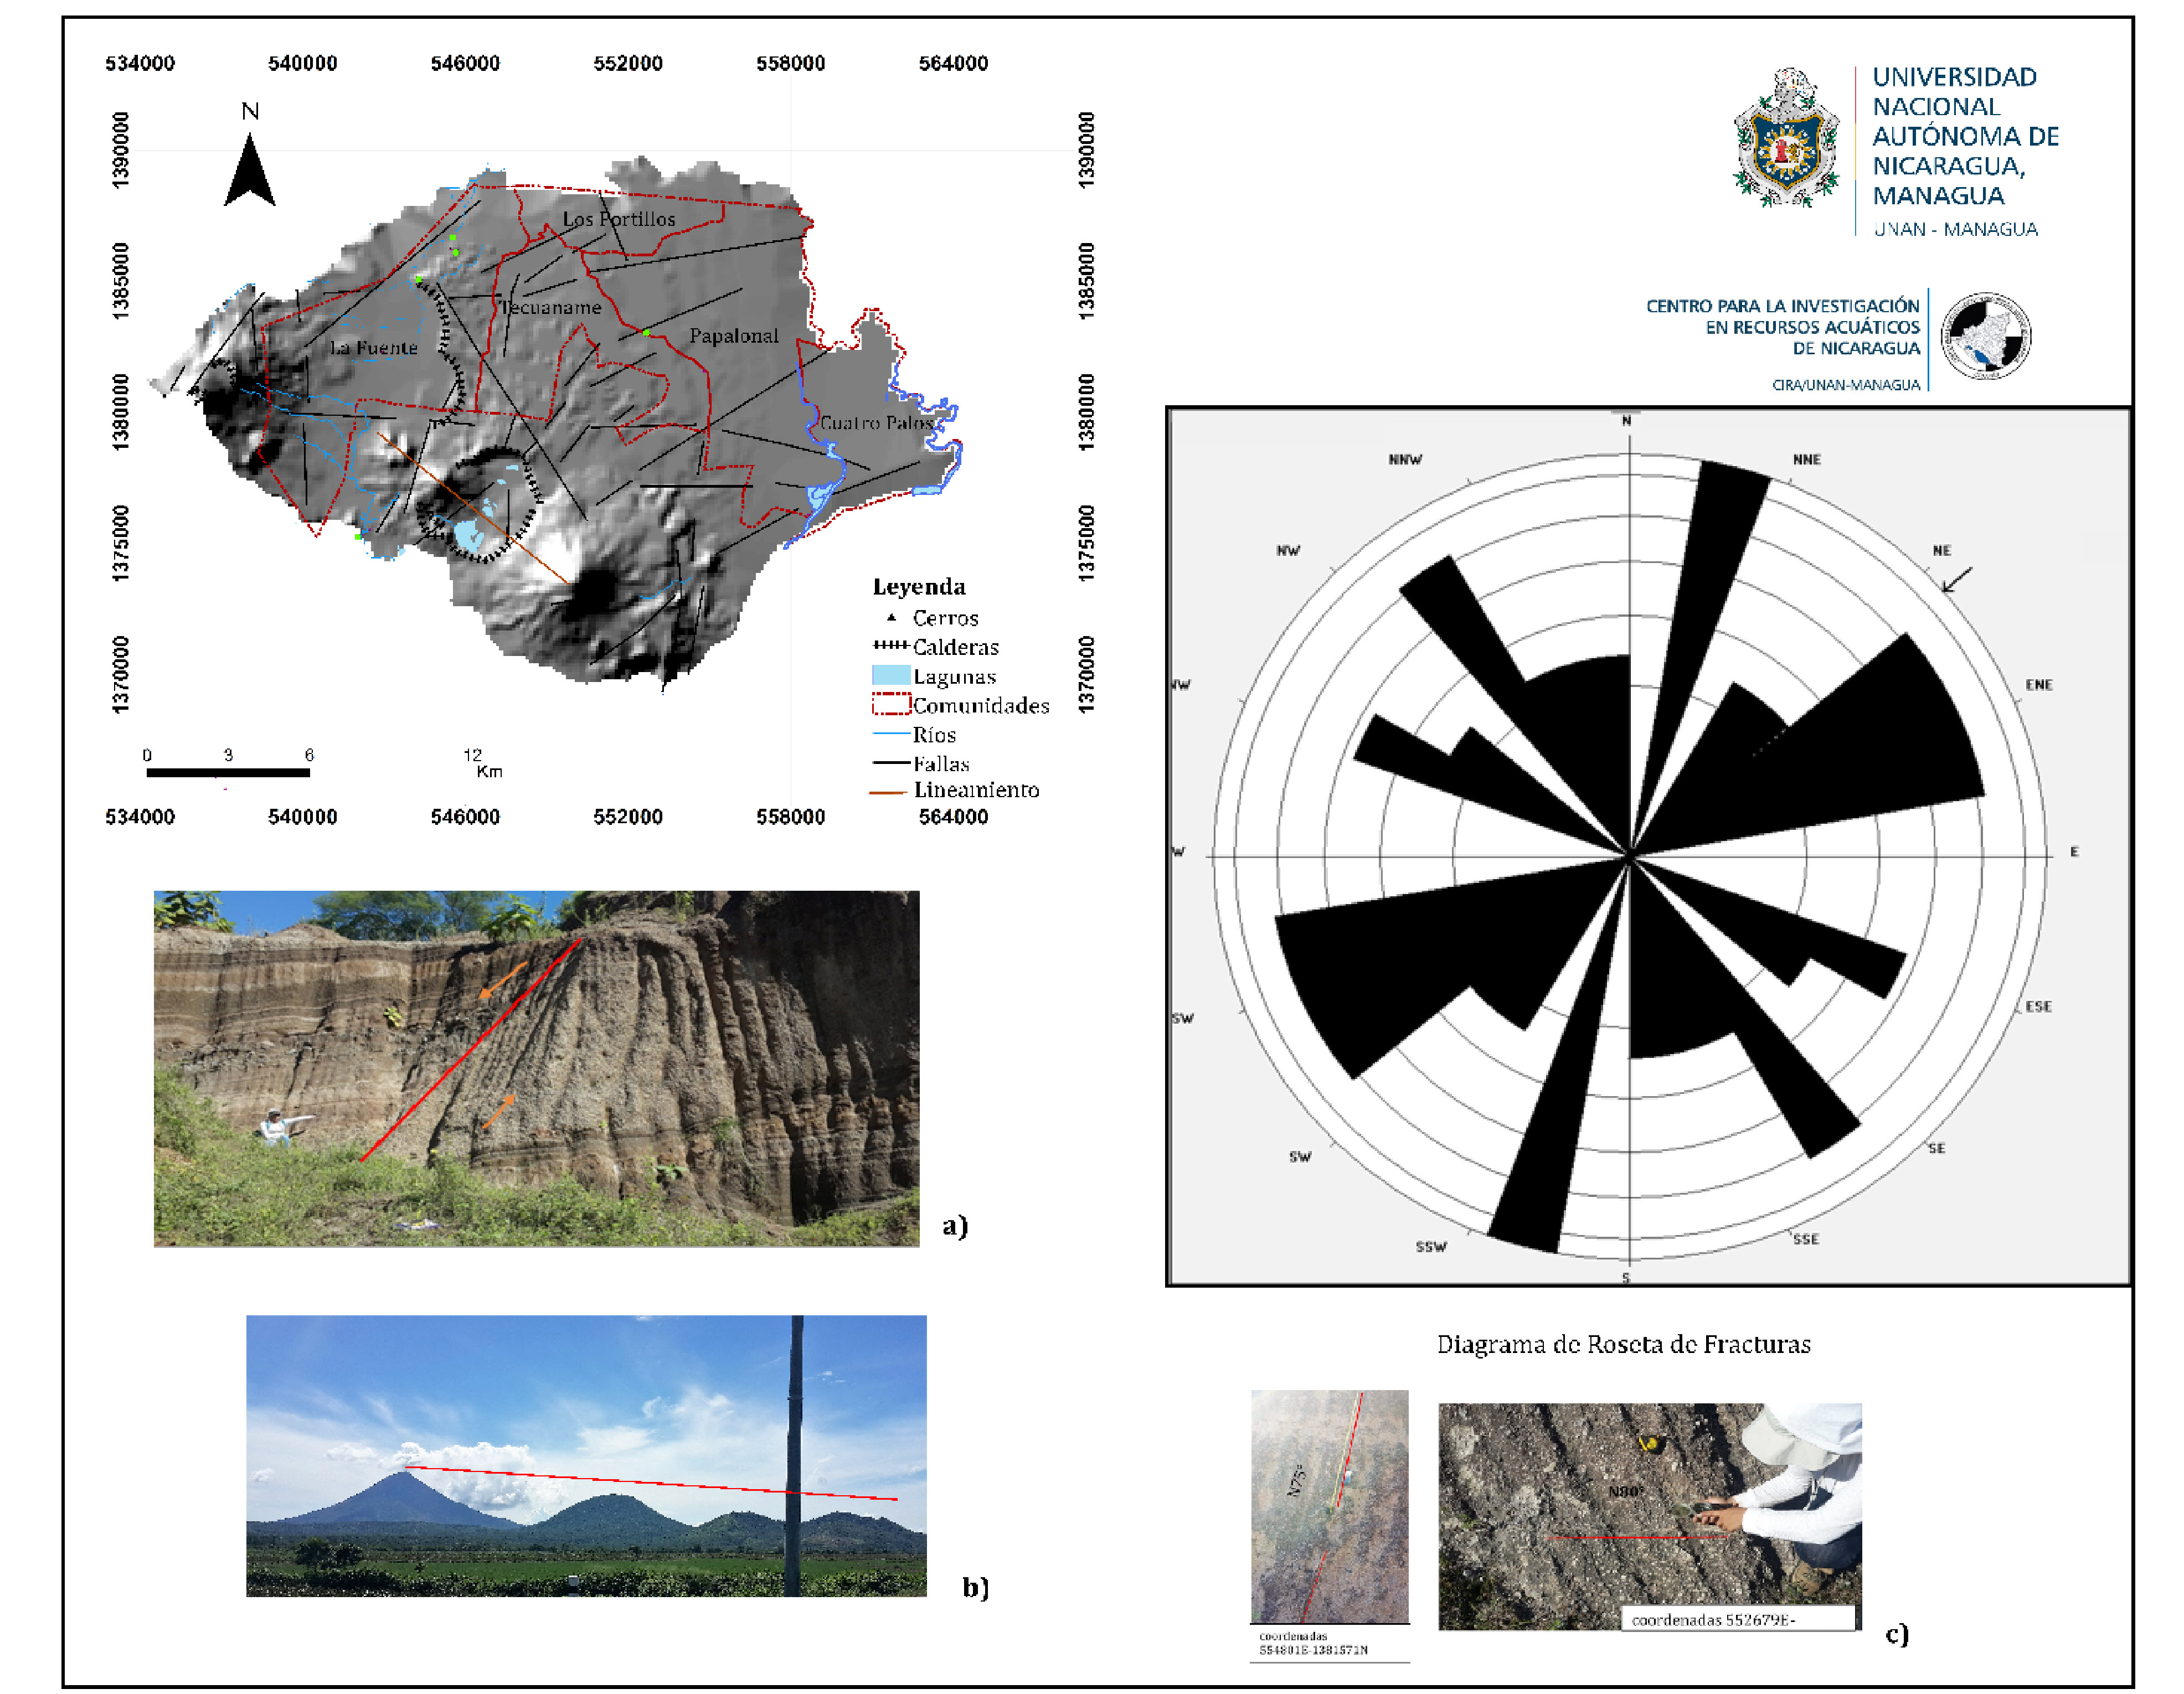
Task: Click the fault outcrop photo labeled a)
Action: [x=536, y=1067]
